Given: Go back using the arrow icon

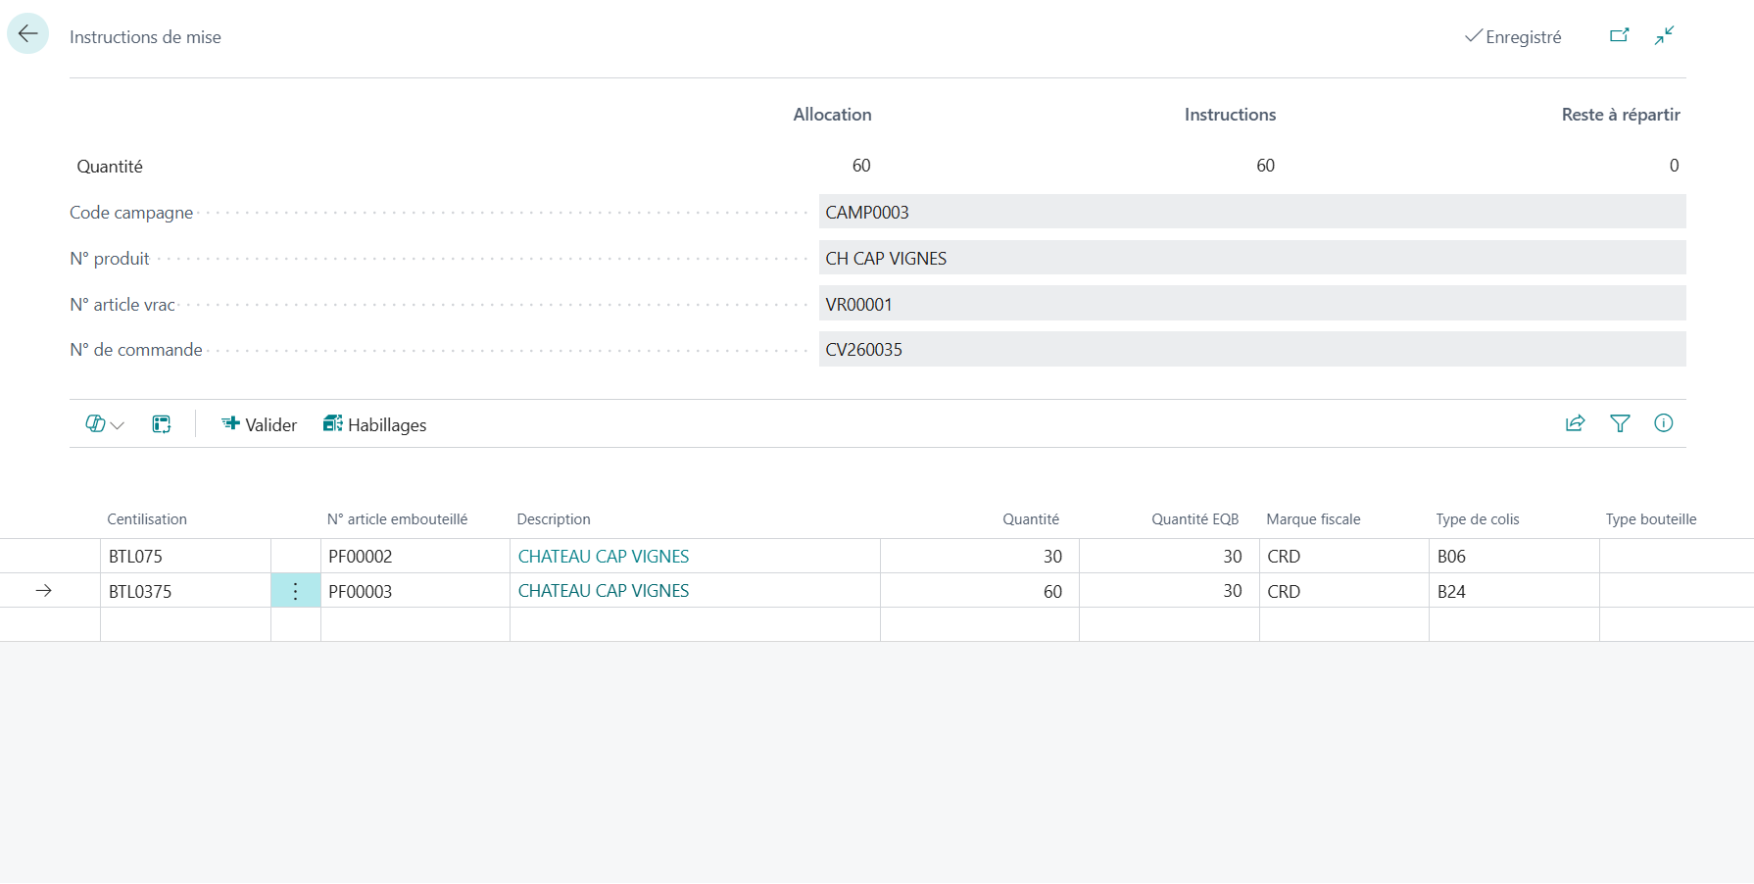Looking at the screenshot, I should click(x=27, y=34).
